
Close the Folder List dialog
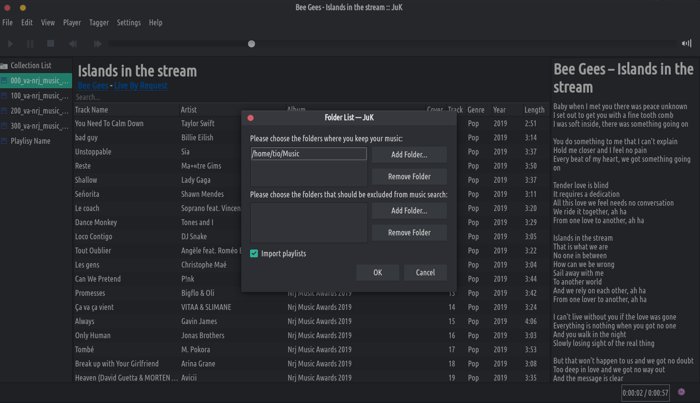(x=251, y=118)
